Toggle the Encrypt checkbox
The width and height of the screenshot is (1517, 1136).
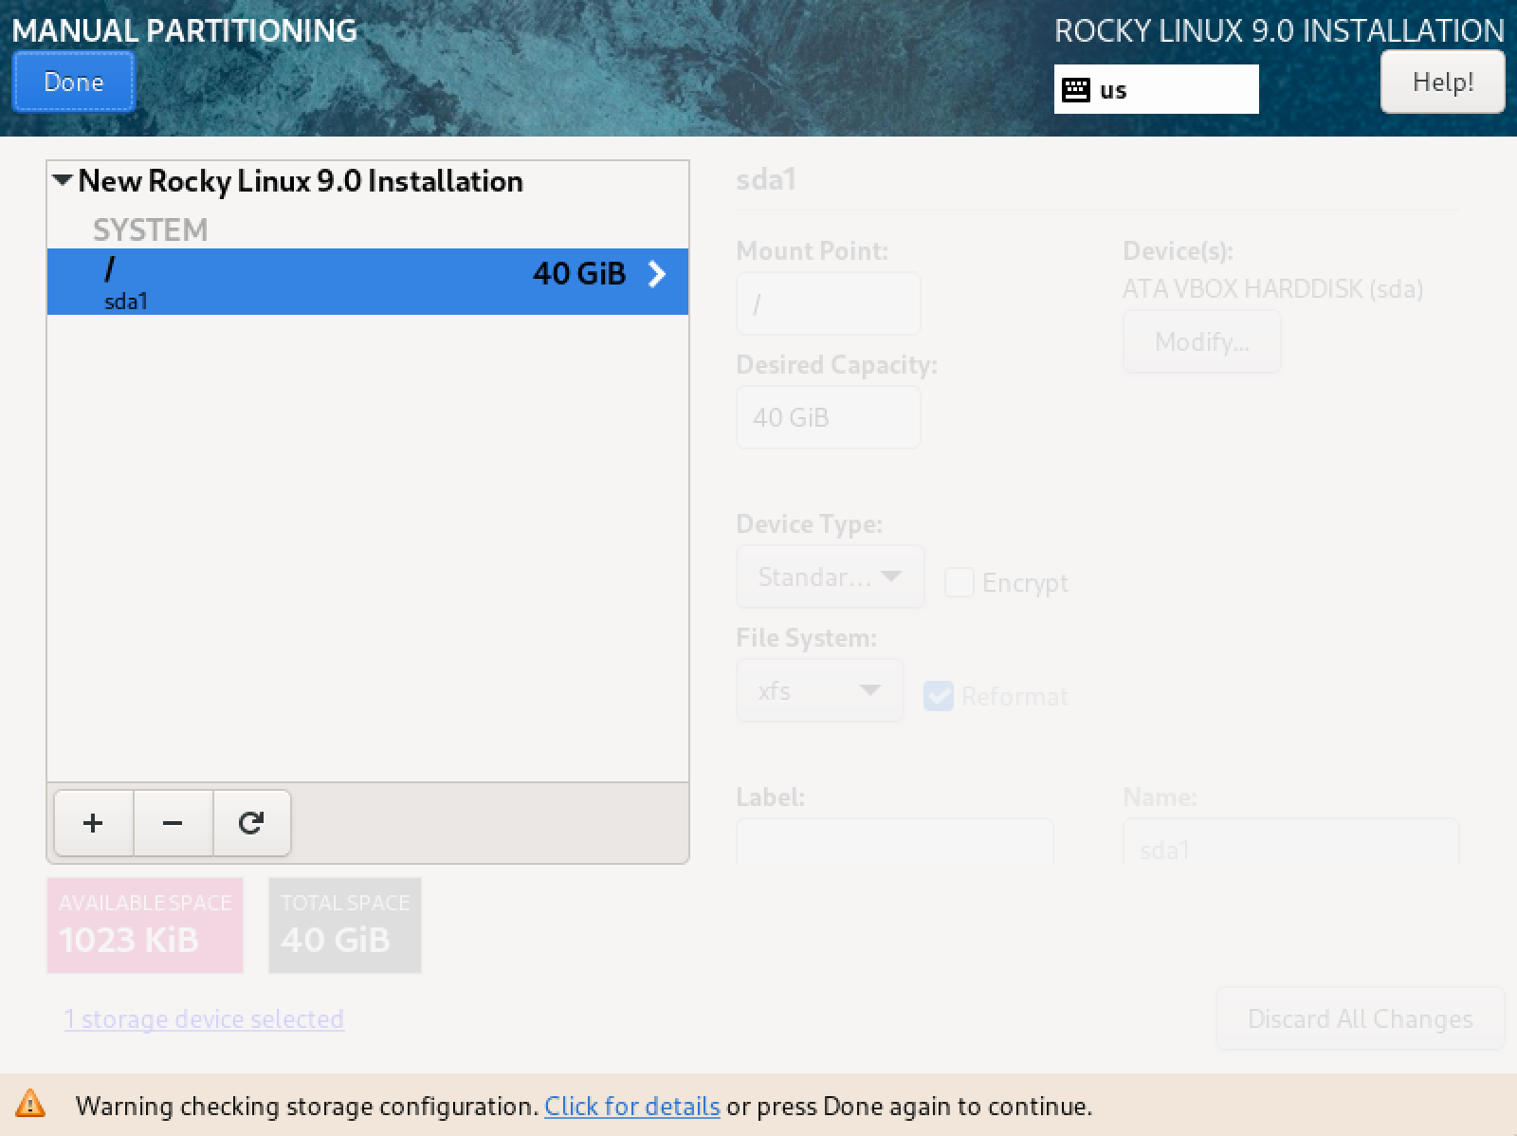[959, 582]
